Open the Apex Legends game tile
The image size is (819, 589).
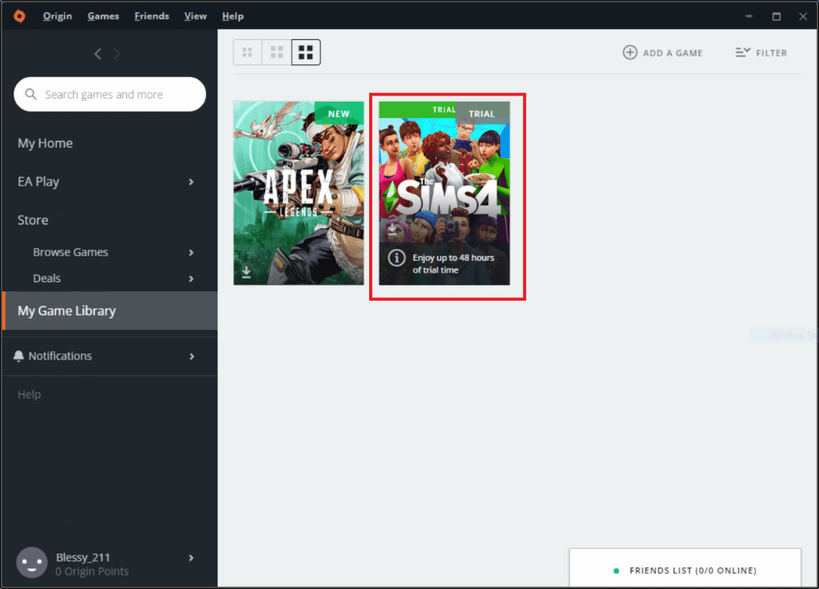click(x=299, y=193)
